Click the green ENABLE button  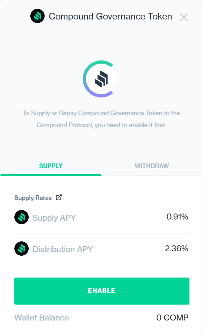pos(102,291)
